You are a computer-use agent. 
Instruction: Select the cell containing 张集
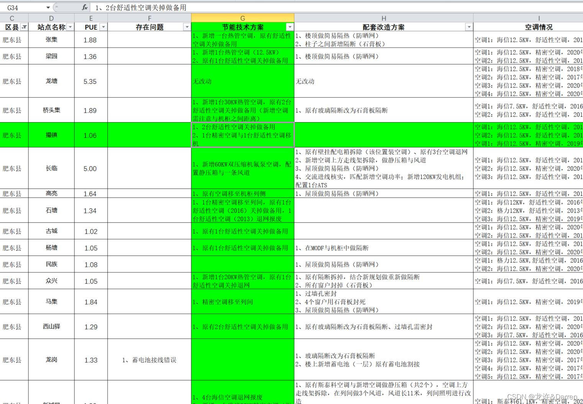(x=51, y=40)
